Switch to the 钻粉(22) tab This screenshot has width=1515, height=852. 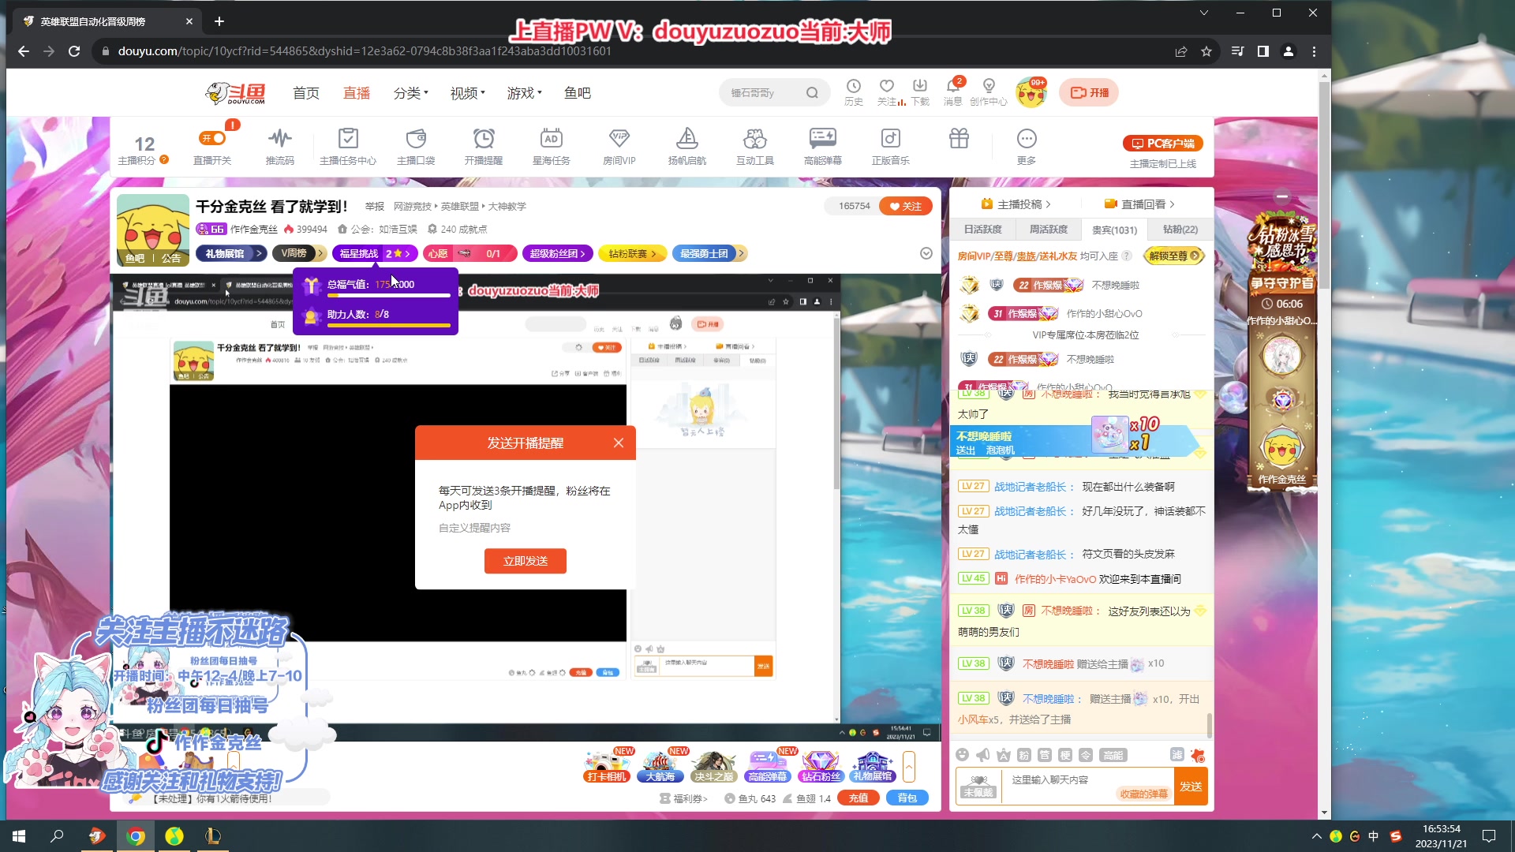(1180, 230)
